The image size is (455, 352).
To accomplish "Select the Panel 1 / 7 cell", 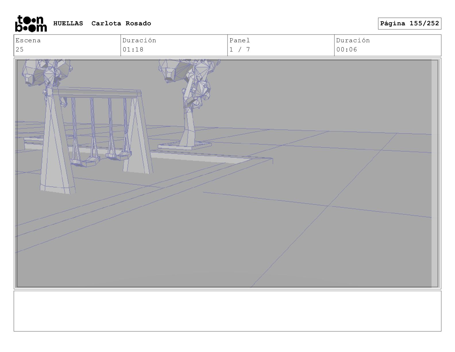I will tap(281, 45).
